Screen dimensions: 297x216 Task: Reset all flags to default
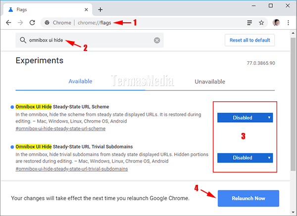click(249, 40)
